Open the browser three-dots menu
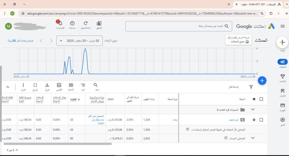 click(x=5, y=14)
